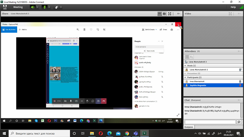Maximize the Video pod
This screenshot has height=137, width=244.
tap(230, 14)
